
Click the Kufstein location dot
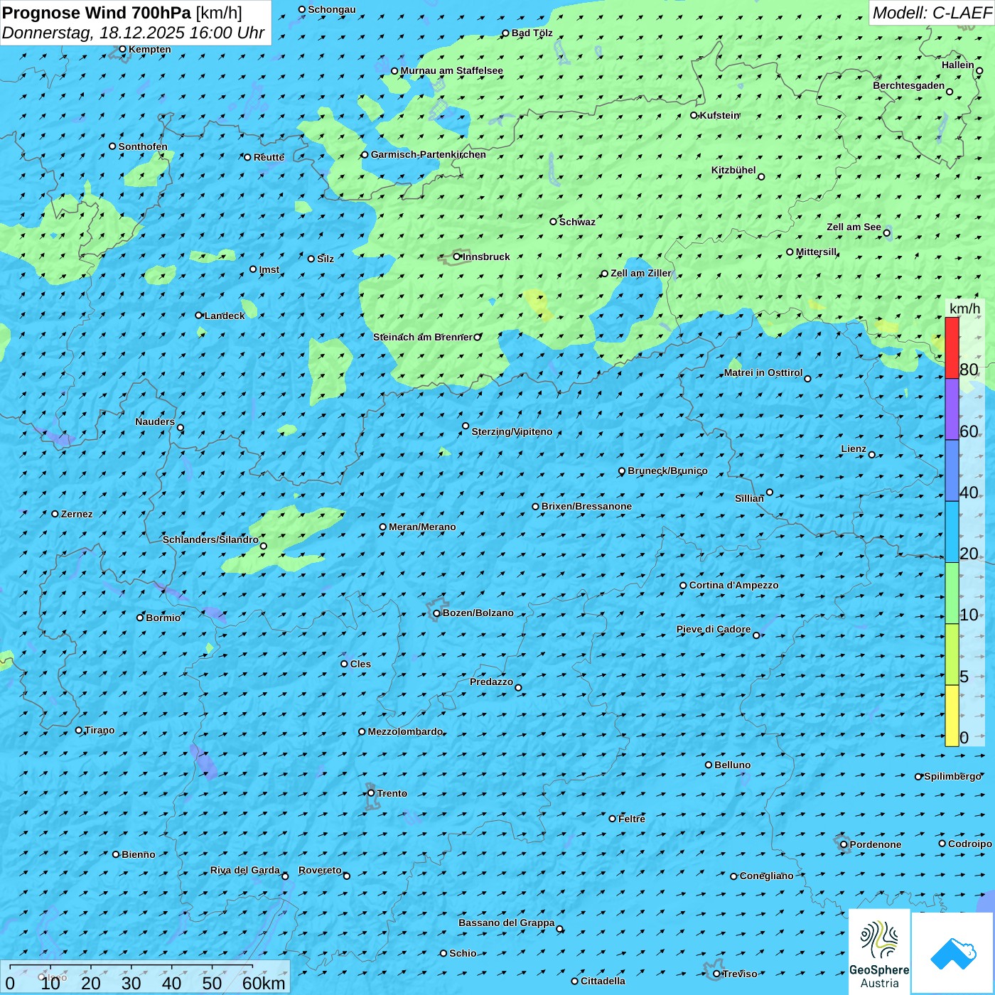(x=694, y=115)
